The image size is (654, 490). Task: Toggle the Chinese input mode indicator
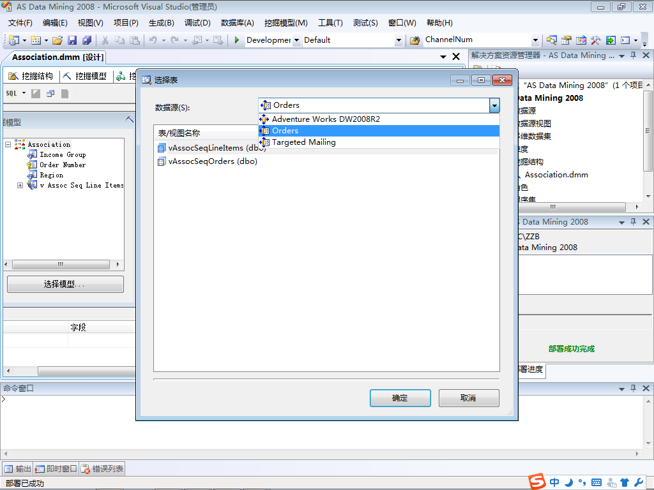(554, 482)
